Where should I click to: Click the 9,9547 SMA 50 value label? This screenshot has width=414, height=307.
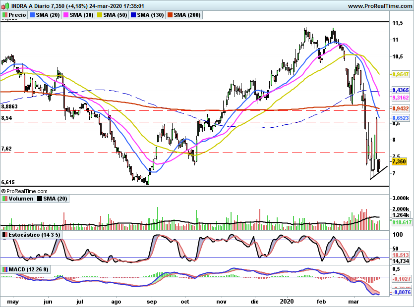click(x=400, y=74)
